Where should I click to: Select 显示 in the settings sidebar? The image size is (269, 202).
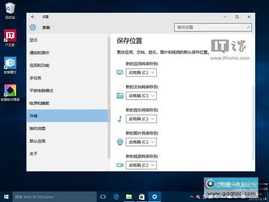tap(34, 40)
